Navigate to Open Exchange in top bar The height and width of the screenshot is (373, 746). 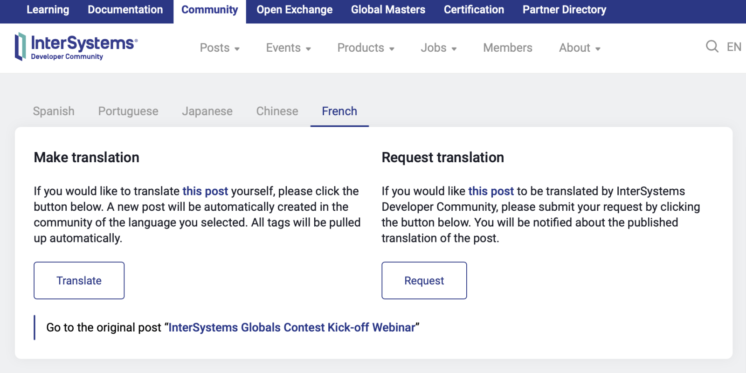(294, 10)
